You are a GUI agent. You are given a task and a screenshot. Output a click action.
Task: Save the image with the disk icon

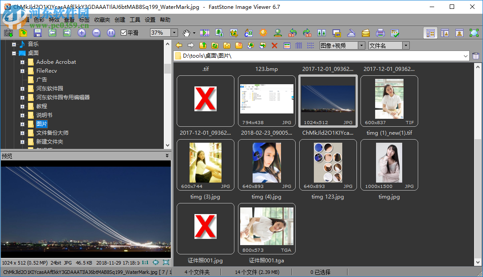(x=38, y=32)
